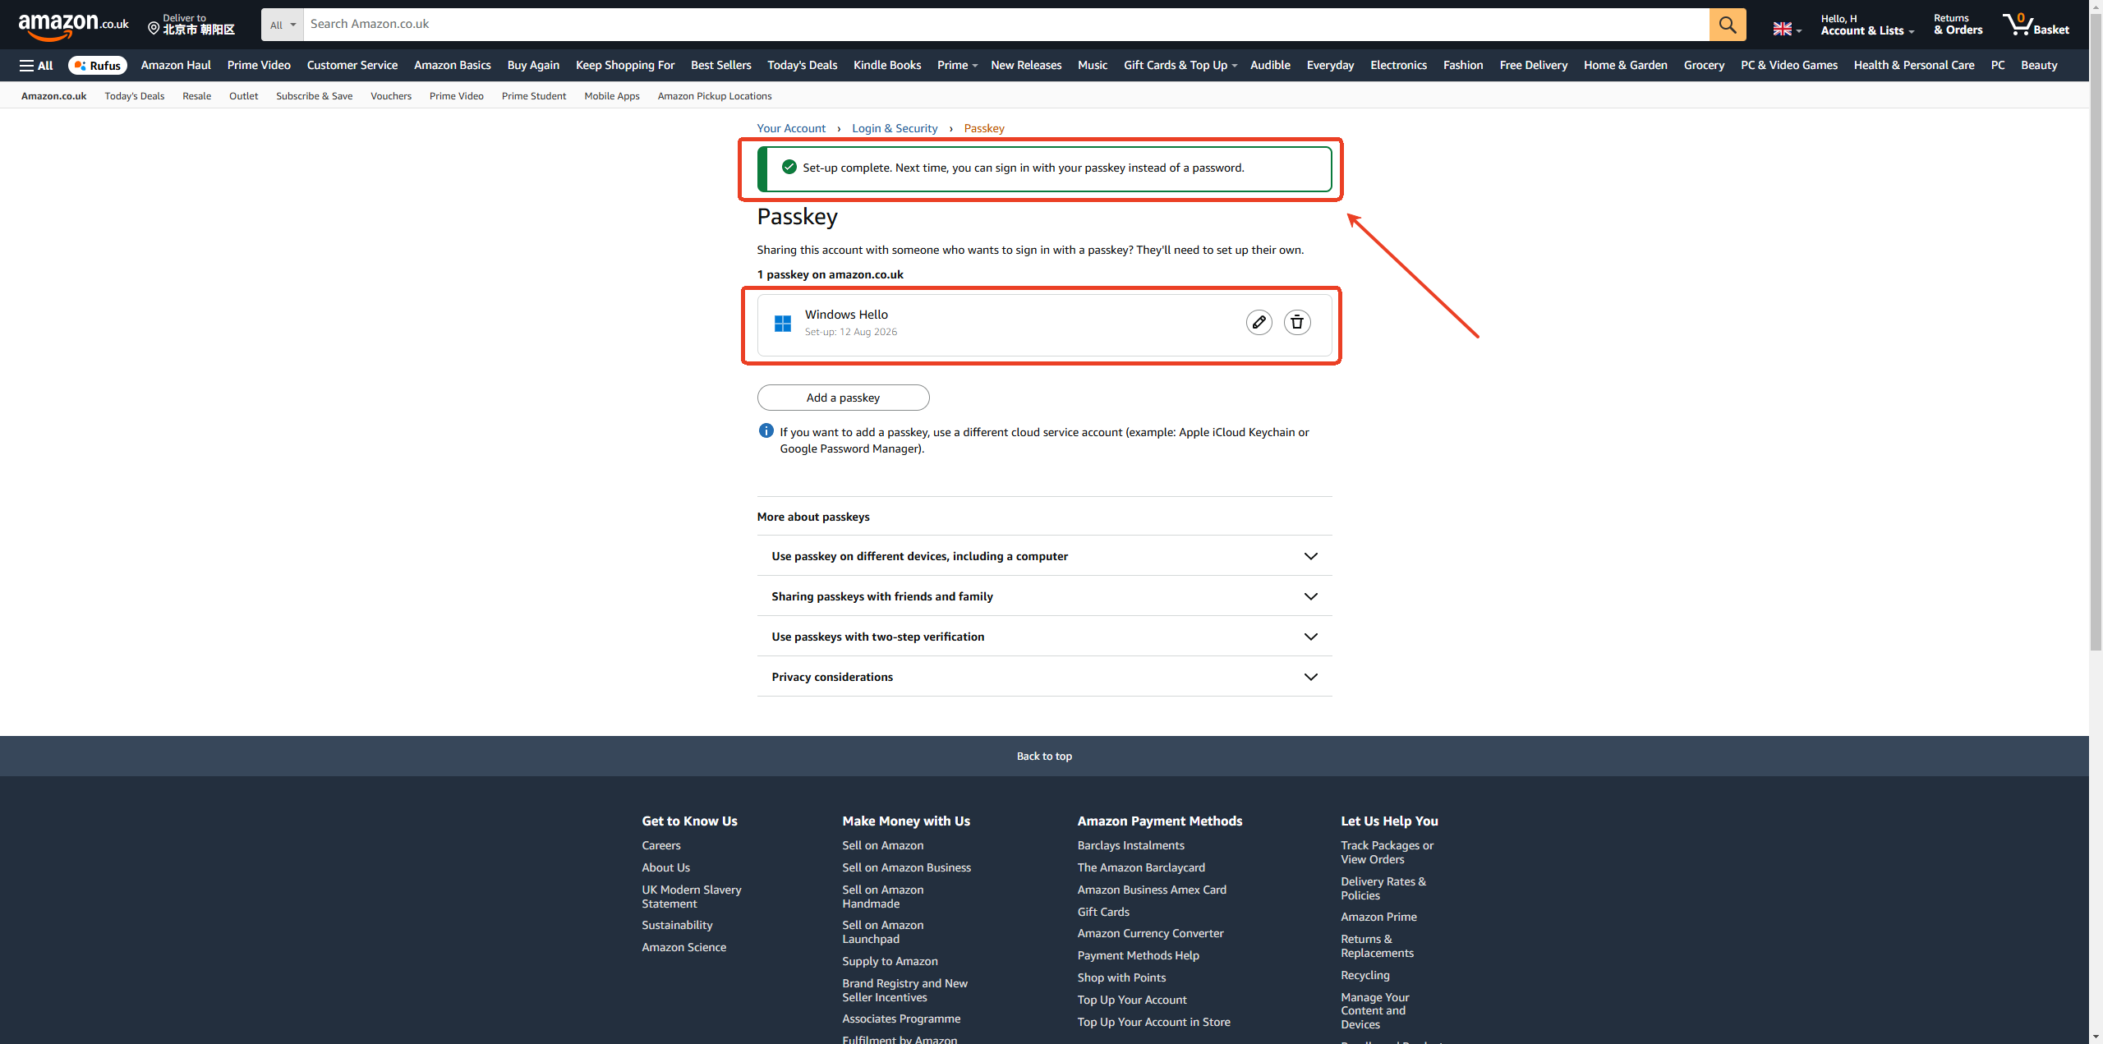Screen dimensions: 2103x1044
Task: Open PC & Video Games
Action: point(1789,66)
